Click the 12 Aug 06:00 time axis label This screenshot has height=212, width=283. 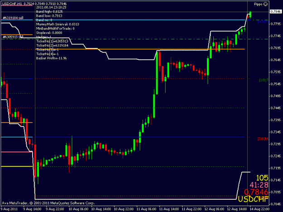[x=214, y=209]
